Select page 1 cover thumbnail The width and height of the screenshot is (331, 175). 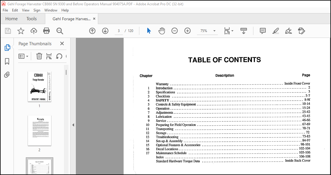coord(39,86)
